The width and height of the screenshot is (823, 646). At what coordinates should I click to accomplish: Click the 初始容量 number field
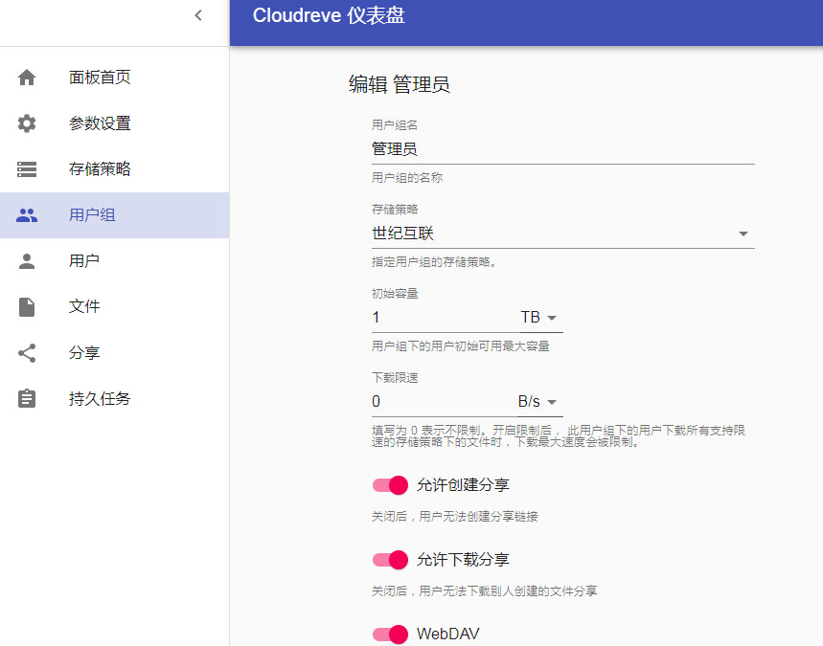click(x=446, y=318)
